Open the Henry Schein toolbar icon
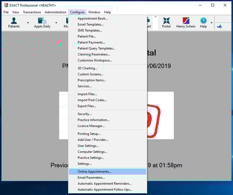Viewport: 233px width, 195px height. [186, 23]
